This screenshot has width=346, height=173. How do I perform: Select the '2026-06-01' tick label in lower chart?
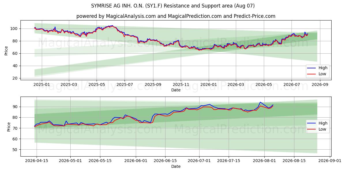136,161
